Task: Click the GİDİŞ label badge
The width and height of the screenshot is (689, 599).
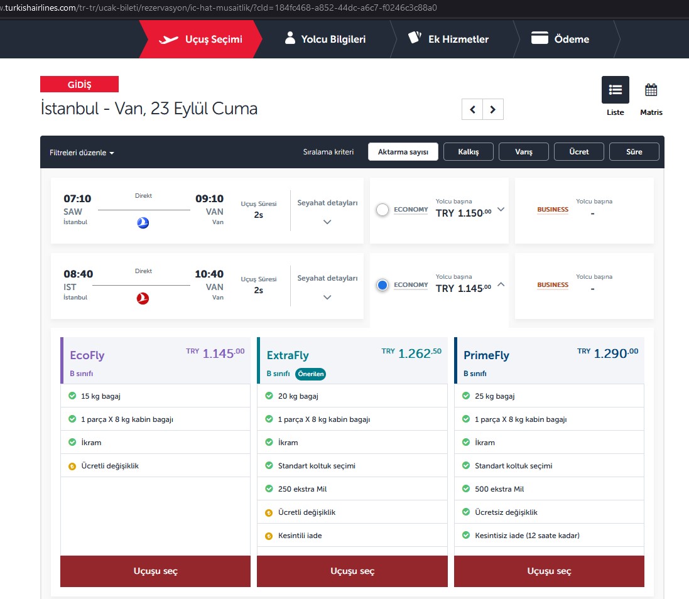Action: click(79, 84)
